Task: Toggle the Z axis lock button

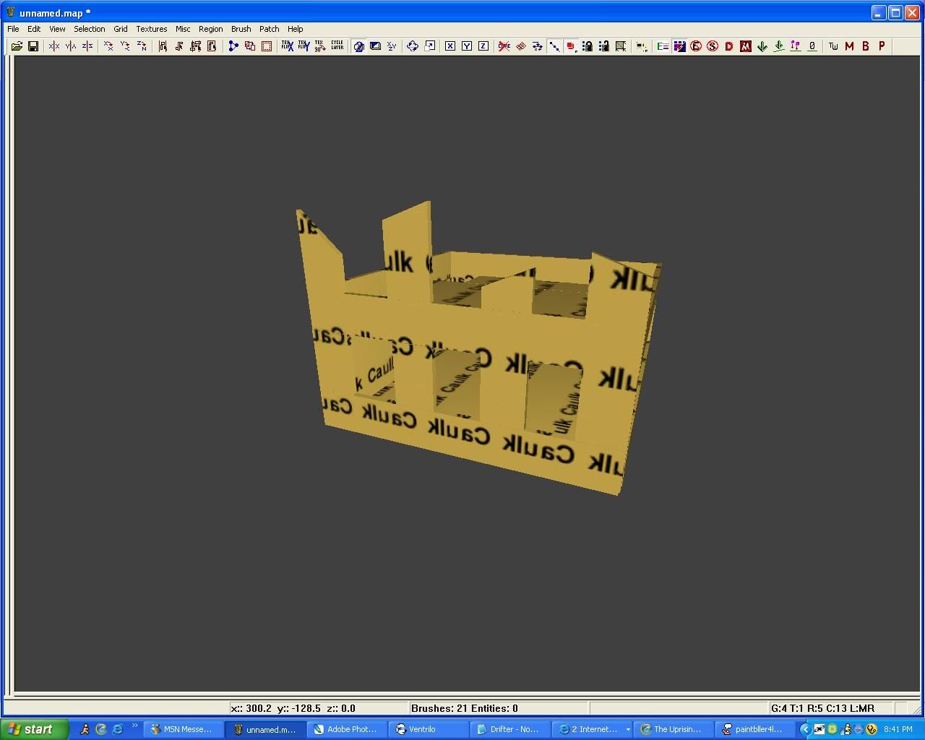Action: tap(483, 46)
